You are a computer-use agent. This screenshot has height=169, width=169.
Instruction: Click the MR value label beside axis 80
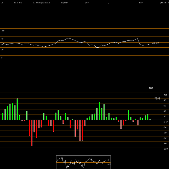pyautogui.click(x=157, y=99)
